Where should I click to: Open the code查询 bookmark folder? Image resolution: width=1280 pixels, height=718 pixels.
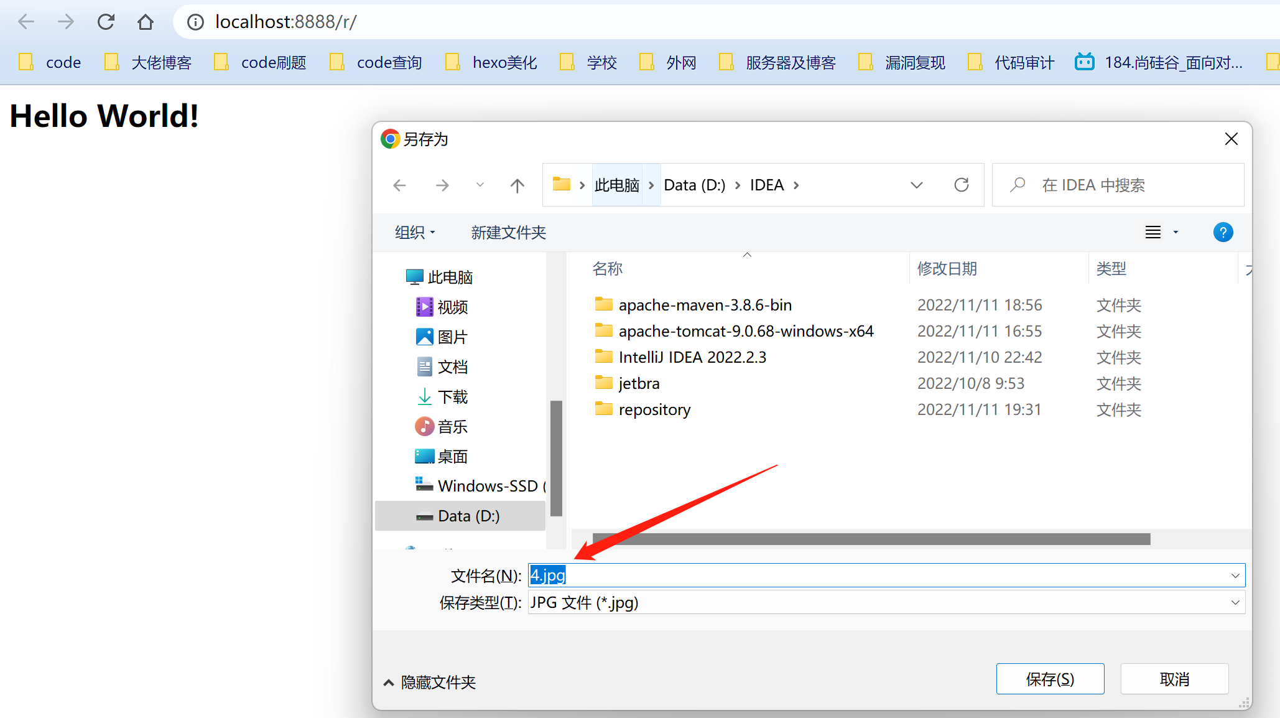click(376, 62)
